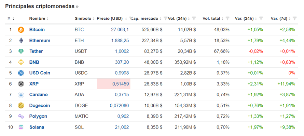
Task: Open the Cardano name link
Action: pos(38,95)
